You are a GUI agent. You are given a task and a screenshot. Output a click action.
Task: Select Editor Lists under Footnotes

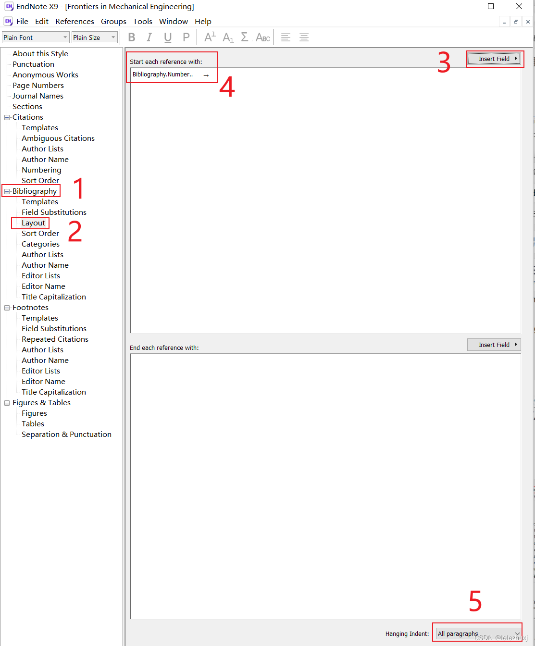pyautogui.click(x=41, y=371)
